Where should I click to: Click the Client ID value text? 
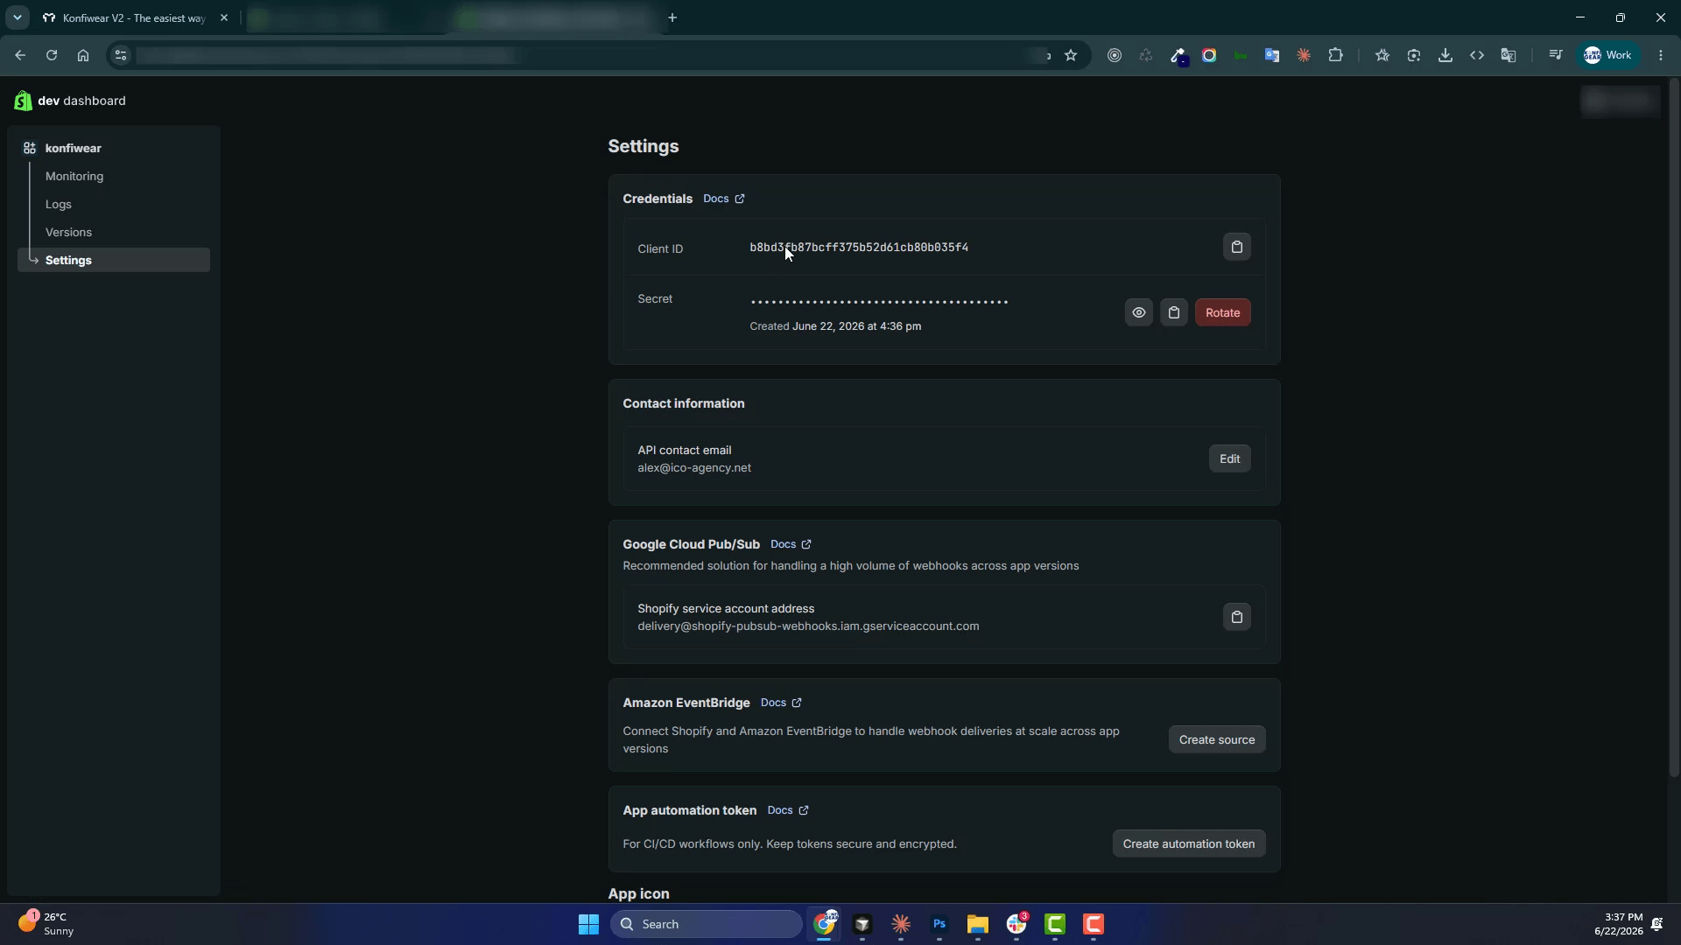tap(859, 248)
